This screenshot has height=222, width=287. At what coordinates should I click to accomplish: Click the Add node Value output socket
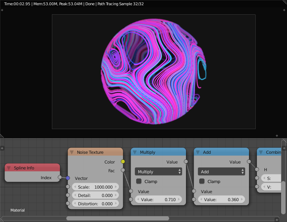(249, 161)
